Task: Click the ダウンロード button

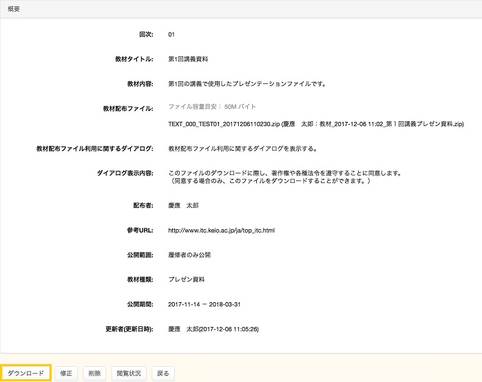Action: pos(25,373)
